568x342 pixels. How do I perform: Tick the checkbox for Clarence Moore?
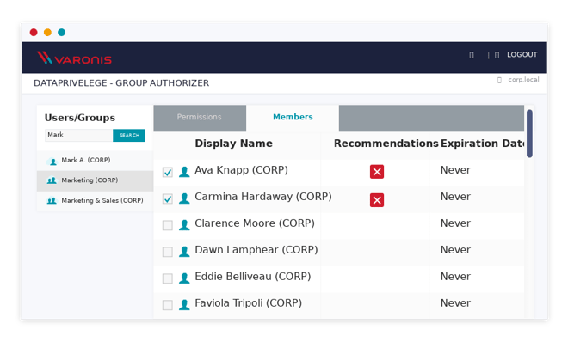(x=167, y=225)
